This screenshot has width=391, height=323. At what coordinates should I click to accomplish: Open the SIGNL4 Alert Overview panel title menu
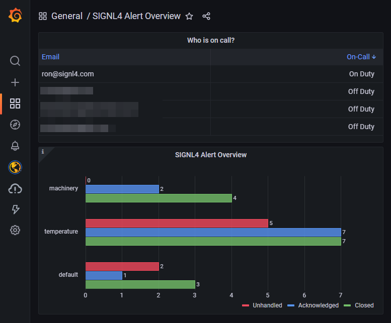[x=211, y=155]
